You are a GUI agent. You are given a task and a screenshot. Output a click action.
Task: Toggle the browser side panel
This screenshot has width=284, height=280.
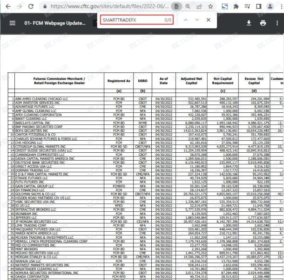[259, 7]
